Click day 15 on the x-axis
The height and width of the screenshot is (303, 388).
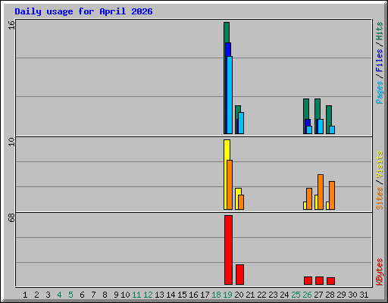182,295
